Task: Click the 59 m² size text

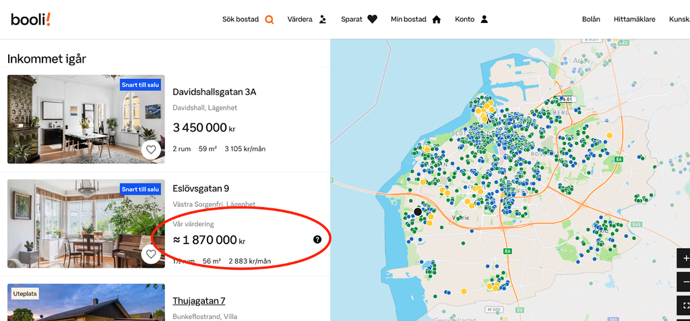Action: 208,149
